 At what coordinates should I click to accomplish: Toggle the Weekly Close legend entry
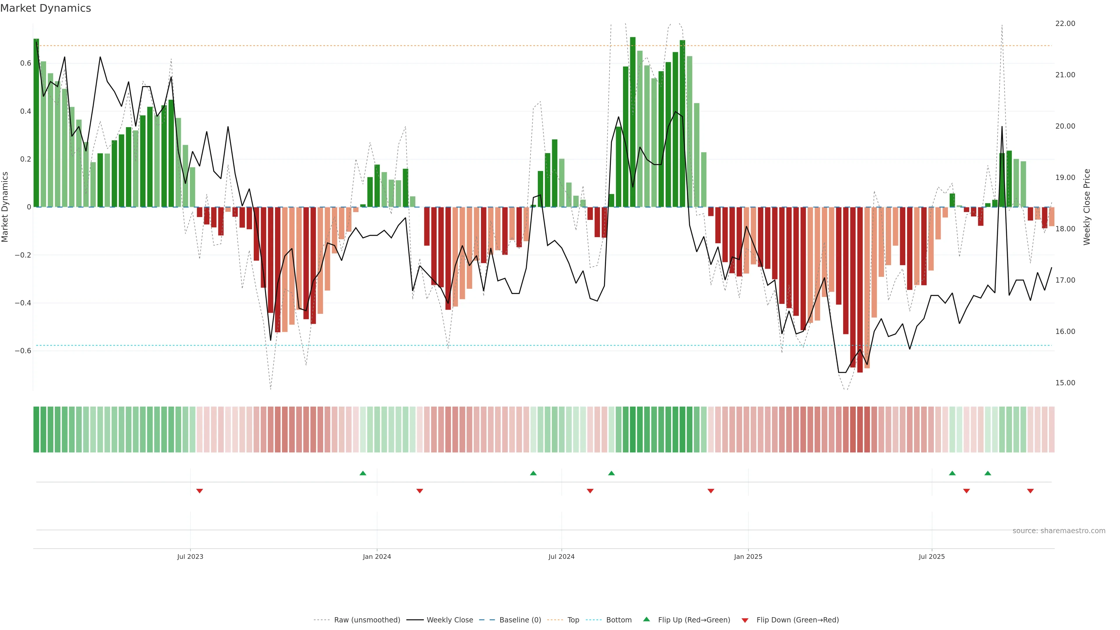(x=449, y=620)
